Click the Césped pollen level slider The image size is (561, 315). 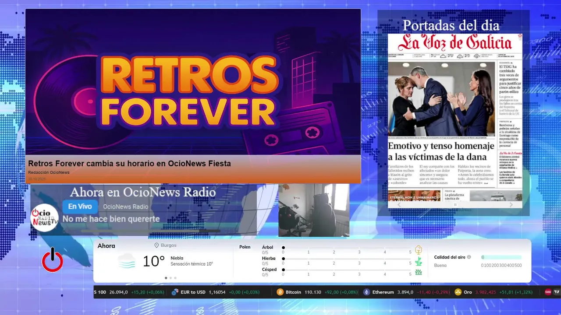click(347, 270)
